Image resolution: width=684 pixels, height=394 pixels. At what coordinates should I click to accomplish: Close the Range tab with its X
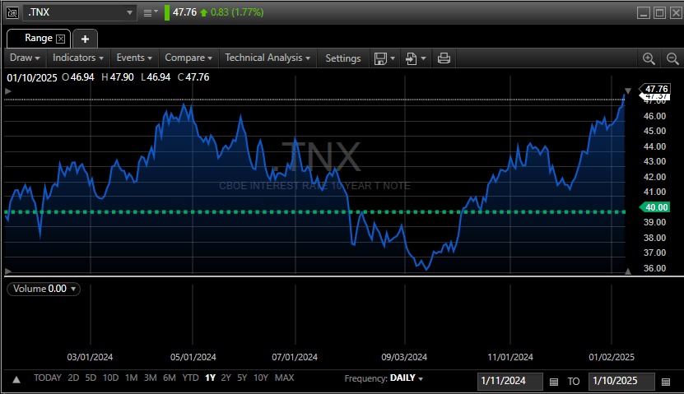pyautogui.click(x=60, y=39)
